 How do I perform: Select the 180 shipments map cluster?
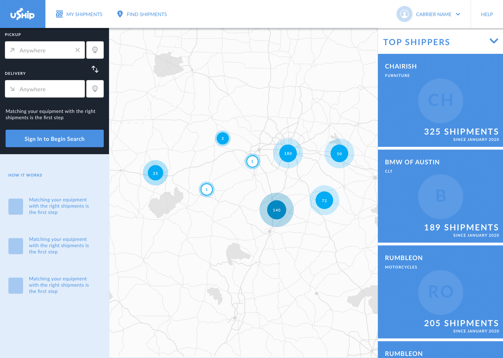(288, 153)
